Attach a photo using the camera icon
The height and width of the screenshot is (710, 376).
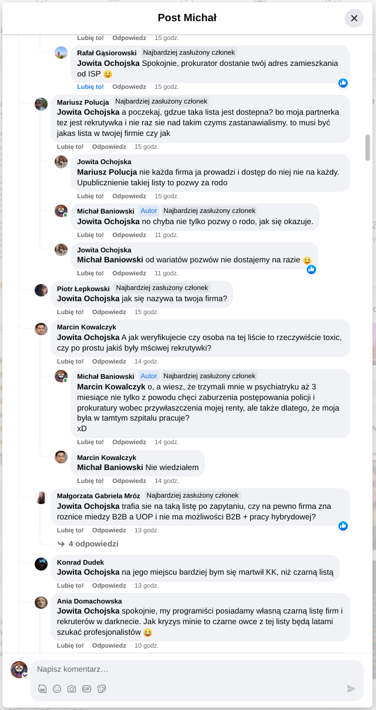pyautogui.click(x=72, y=689)
